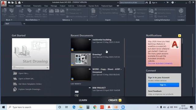
Task: Open the Autodesk App Store cart icon
Action: tap(168, 2)
